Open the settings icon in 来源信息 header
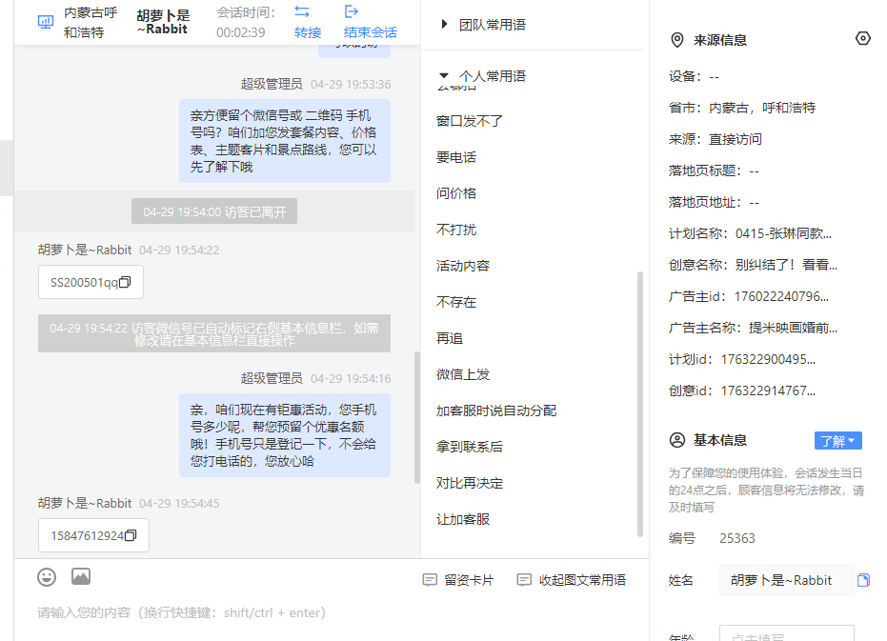This screenshot has height=641, width=887. coord(862,38)
